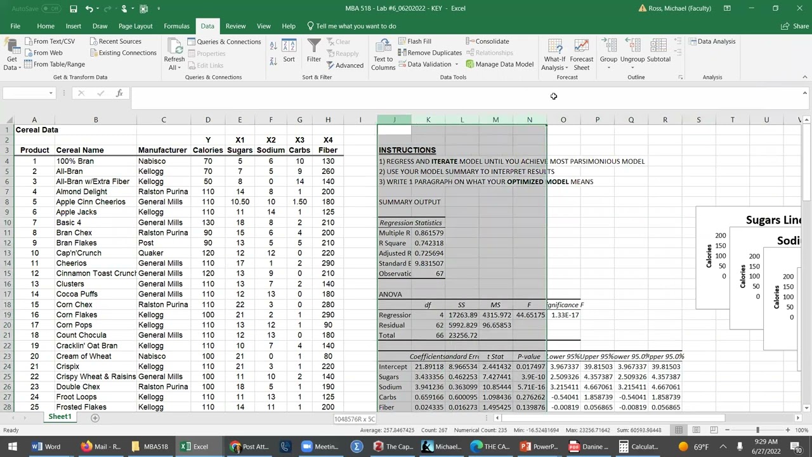812x457 pixels.
Task: Open the Formulas ribbon tab
Action: [x=176, y=26]
